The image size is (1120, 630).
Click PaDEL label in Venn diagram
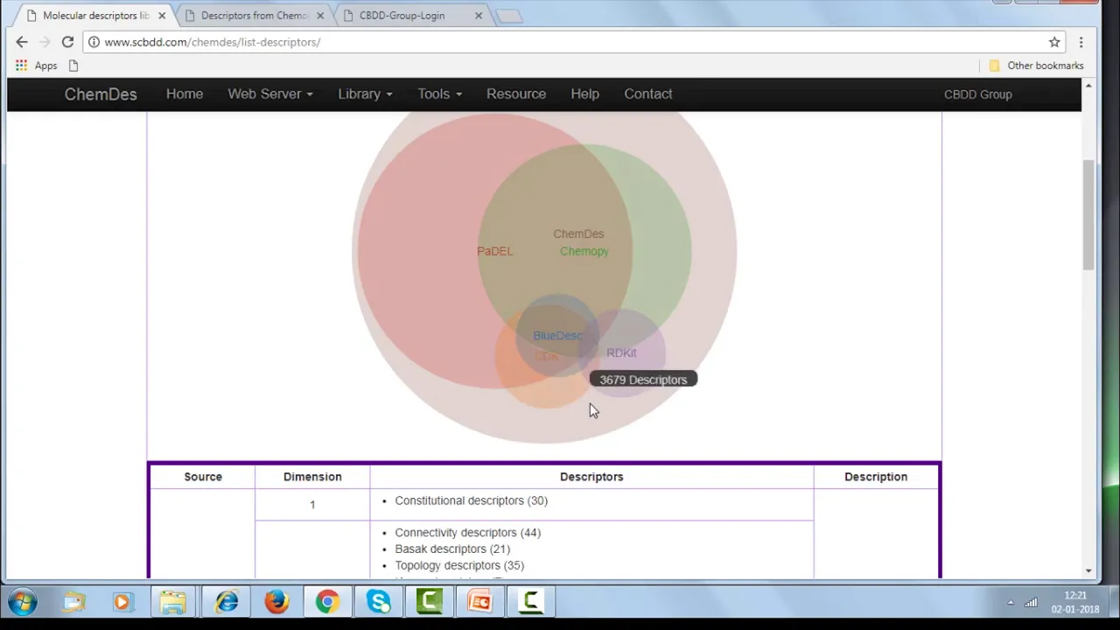[494, 251]
